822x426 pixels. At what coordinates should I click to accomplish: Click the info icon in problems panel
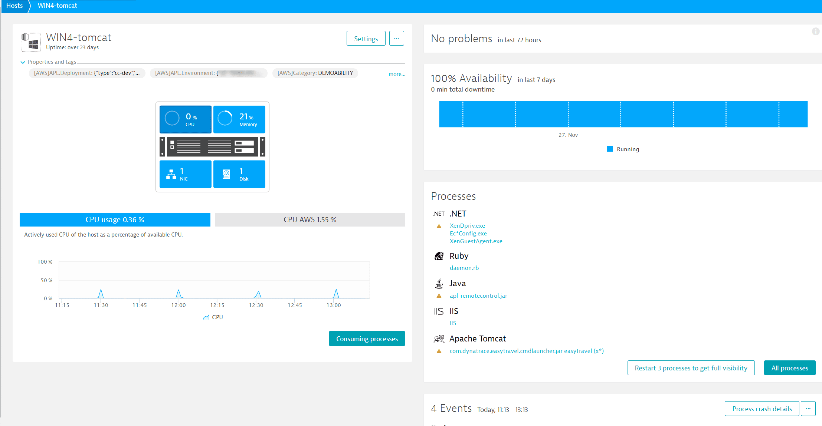815,32
